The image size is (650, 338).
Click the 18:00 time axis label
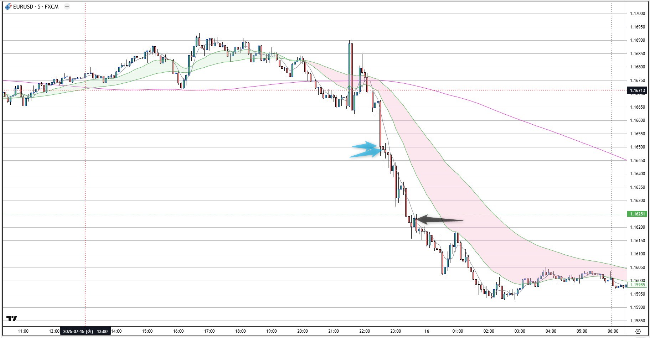tap(241, 331)
